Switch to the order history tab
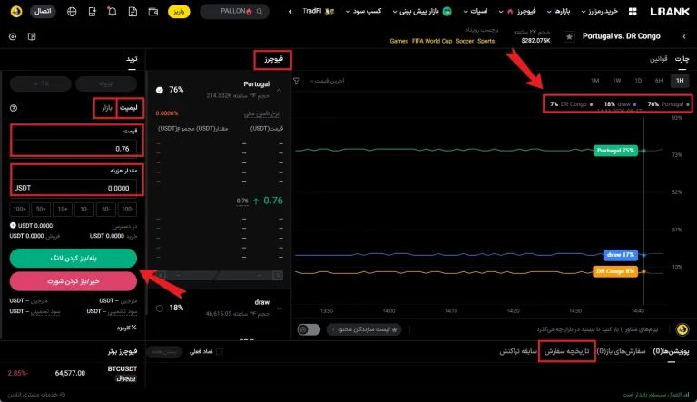Screen dimensions: 697x402 coord(566,351)
